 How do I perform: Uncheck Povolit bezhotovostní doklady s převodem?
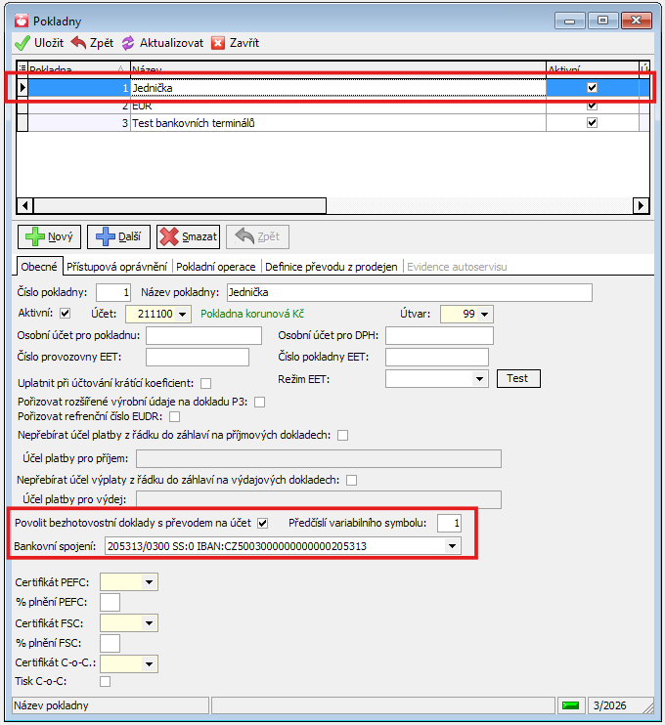[x=262, y=523]
